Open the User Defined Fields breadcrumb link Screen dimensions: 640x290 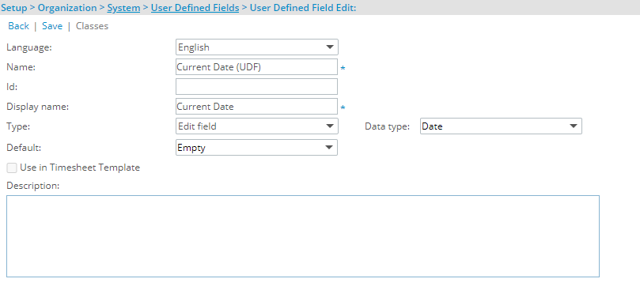coord(195,8)
